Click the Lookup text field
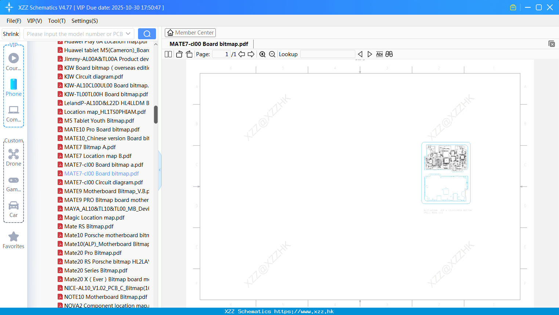This screenshot has height=315, width=559. (x=327, y=54)
